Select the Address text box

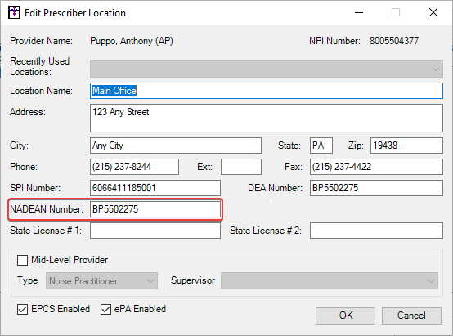point(267,119)
